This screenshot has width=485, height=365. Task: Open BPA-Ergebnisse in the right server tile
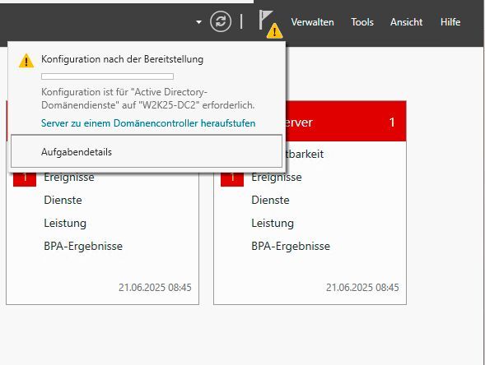pyautogui.click(x=291, y=246)
